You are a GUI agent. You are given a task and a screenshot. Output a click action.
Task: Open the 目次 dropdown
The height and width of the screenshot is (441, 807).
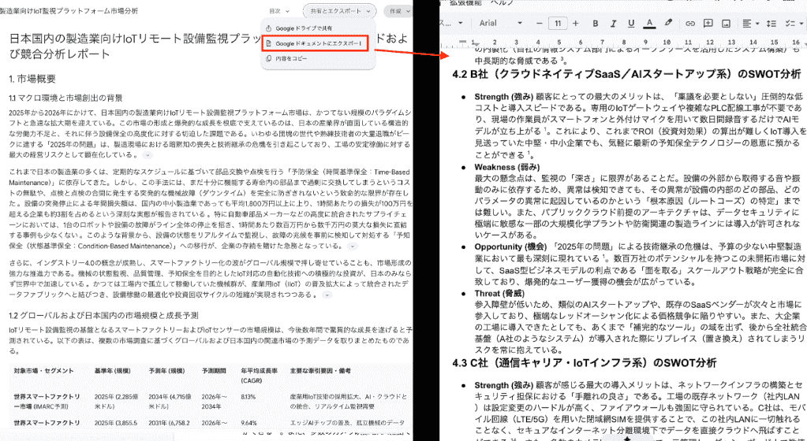(279, 11)
